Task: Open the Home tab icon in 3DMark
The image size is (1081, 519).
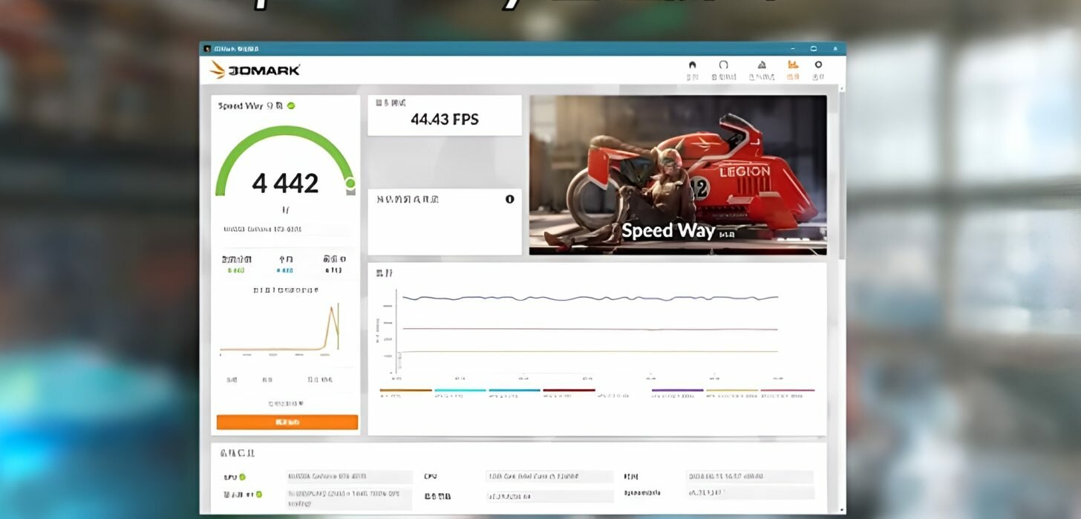Action: coord(692,65)
